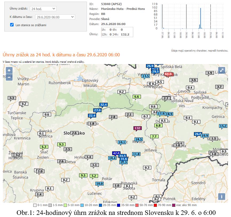
Task: Select the 32.4 blue station marker
Action: pyautogui.click(x=103, y=105)
